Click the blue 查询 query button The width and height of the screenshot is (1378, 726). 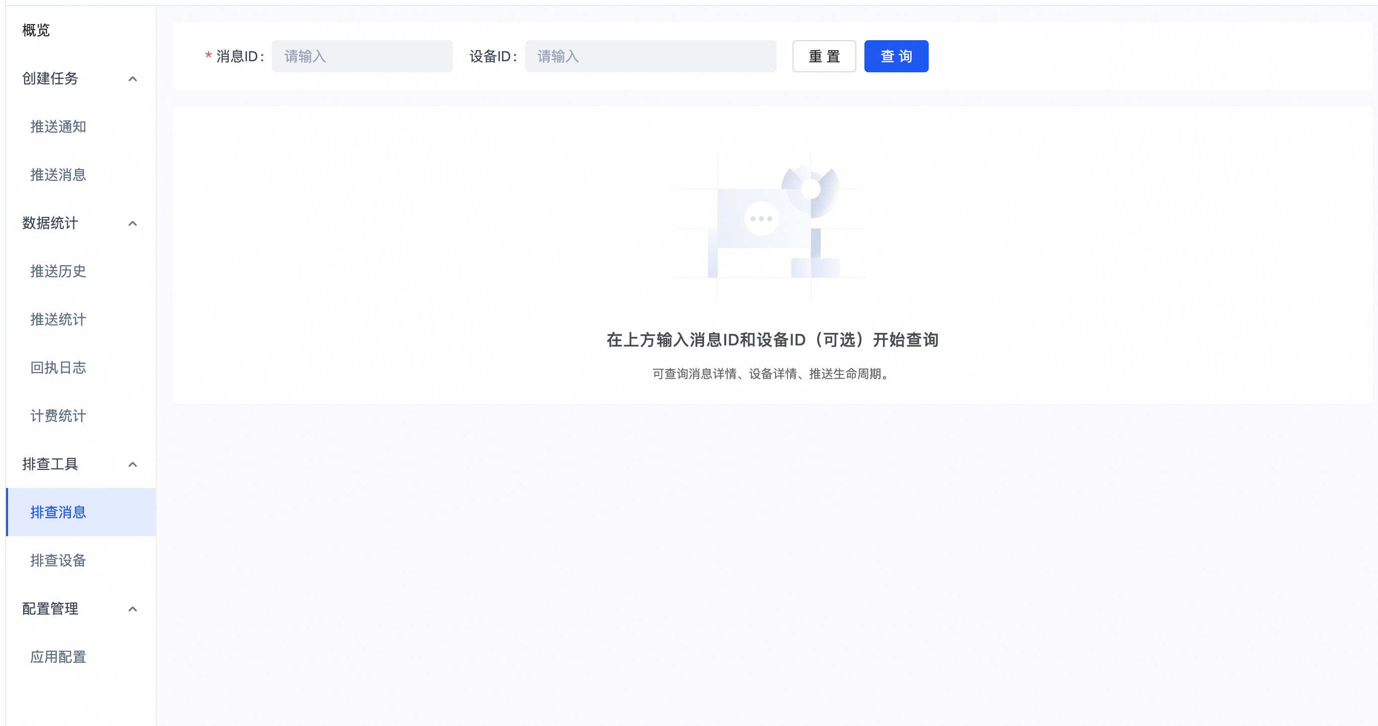tap(896, 56)
